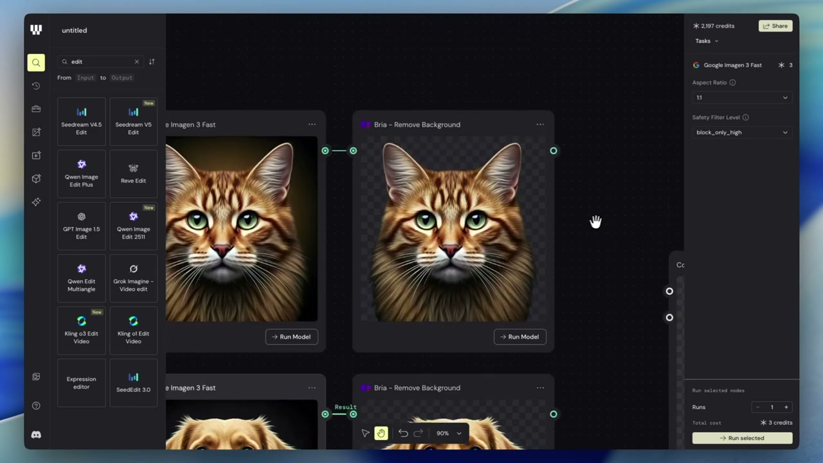
Task: Add the SeedEdit 3.0 node
Action: click(x=133, y=383)
